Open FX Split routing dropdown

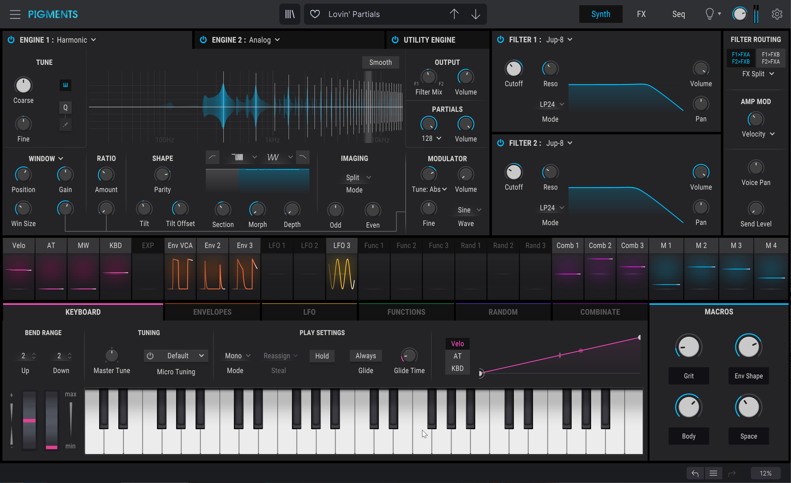pyautogui.click(x=758, y=74)
